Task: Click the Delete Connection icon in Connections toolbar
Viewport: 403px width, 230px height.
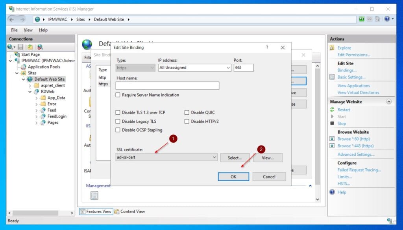Action: (x=40, y=47)
